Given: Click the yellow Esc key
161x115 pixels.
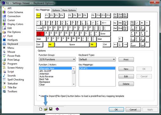Looking at the screenshot, I should click(38, 16).
